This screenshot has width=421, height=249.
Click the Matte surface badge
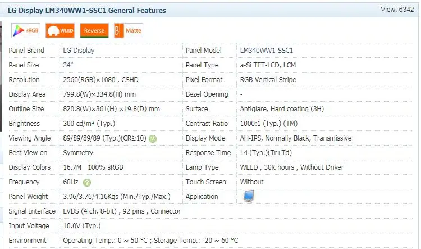(x=129, y=31)
